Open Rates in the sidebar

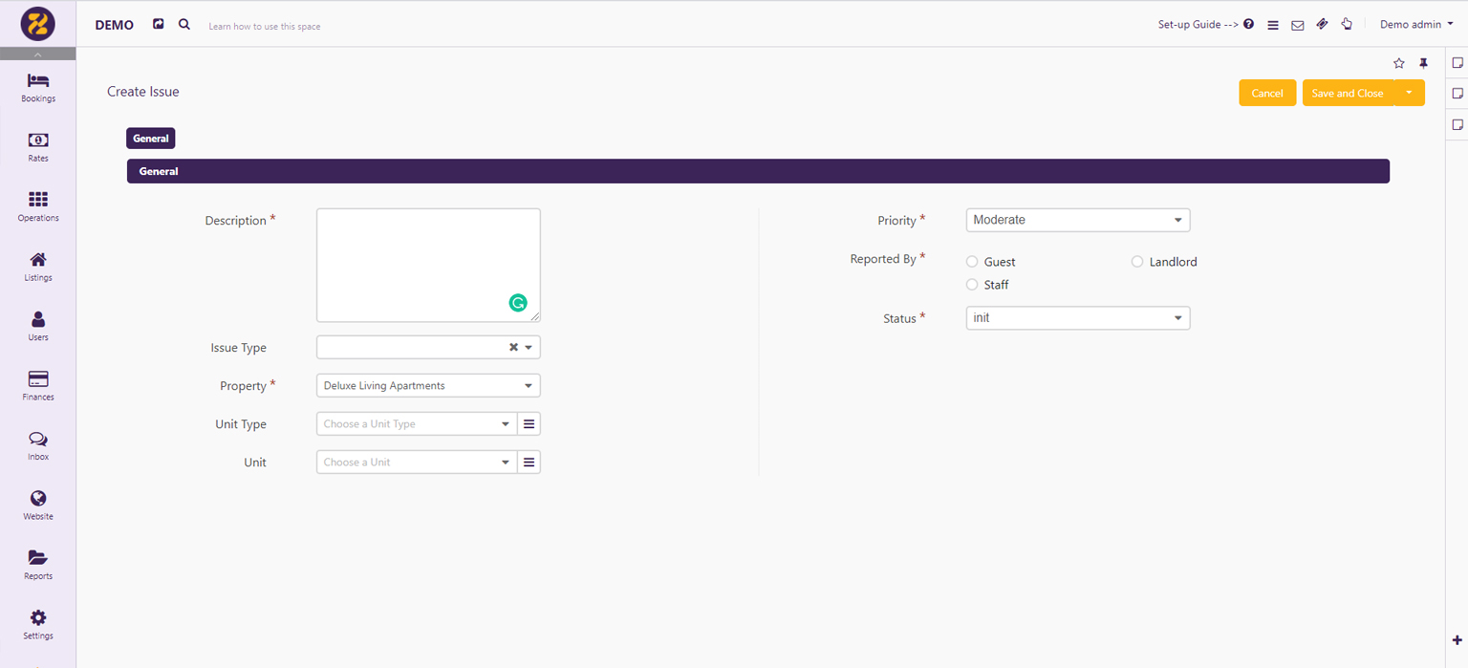38,147
